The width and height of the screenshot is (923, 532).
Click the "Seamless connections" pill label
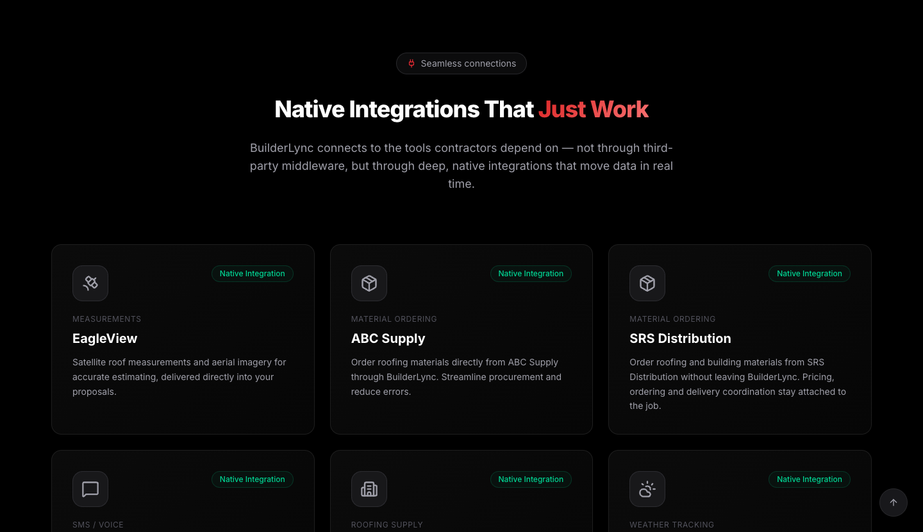click(x=462, y=63)
